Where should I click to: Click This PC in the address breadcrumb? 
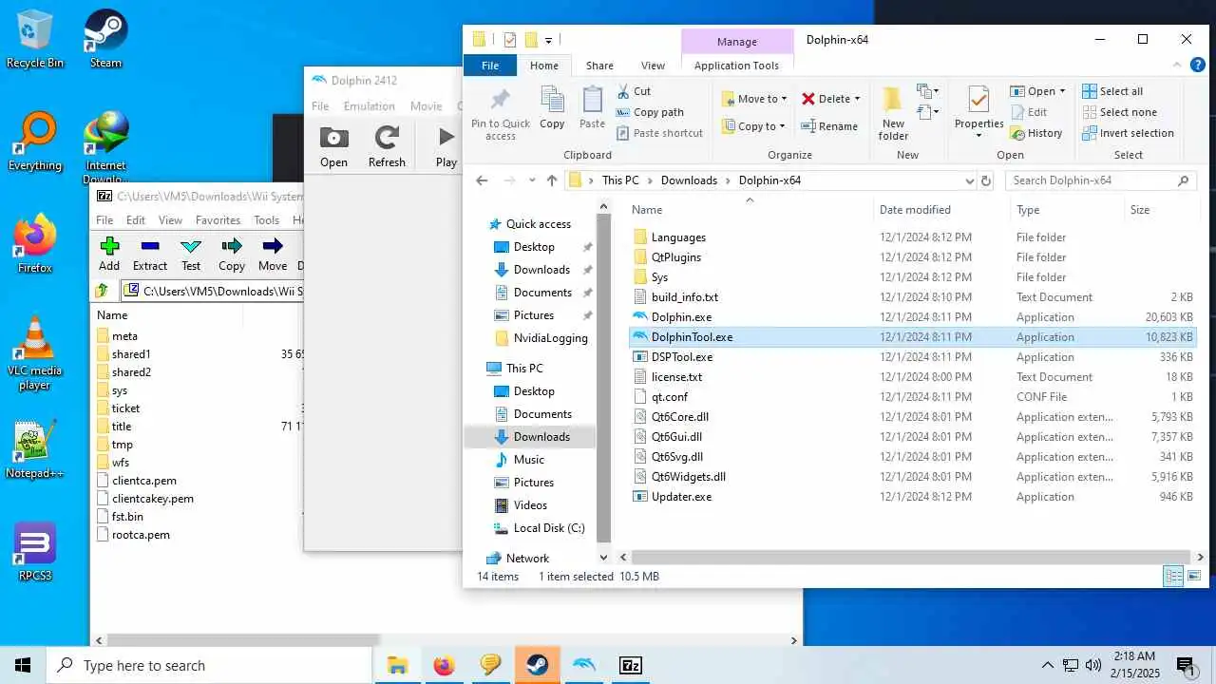tap(620, 180)
